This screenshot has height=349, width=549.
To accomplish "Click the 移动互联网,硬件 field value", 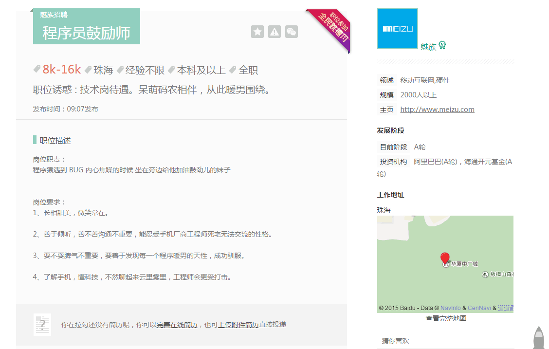I will [x=425, y=80].
